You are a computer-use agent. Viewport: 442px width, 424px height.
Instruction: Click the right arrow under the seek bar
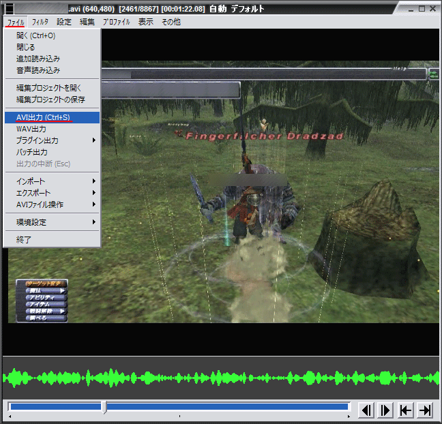[349, 417]
